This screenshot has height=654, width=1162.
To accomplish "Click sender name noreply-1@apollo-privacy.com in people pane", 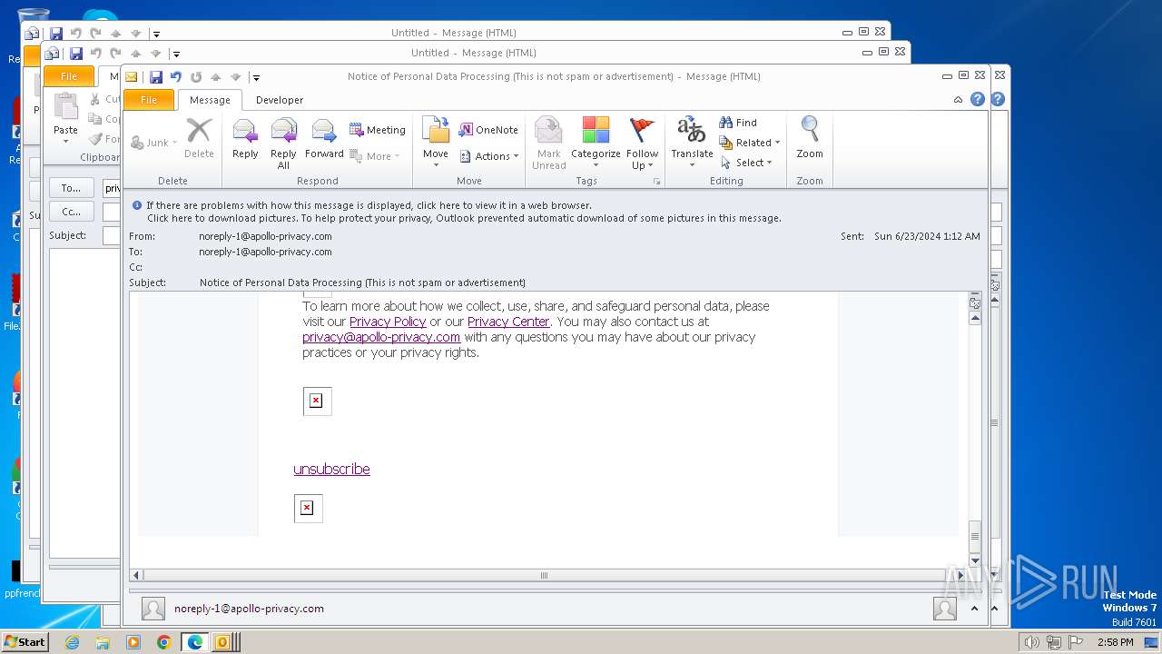I will (x=249, y=609).
